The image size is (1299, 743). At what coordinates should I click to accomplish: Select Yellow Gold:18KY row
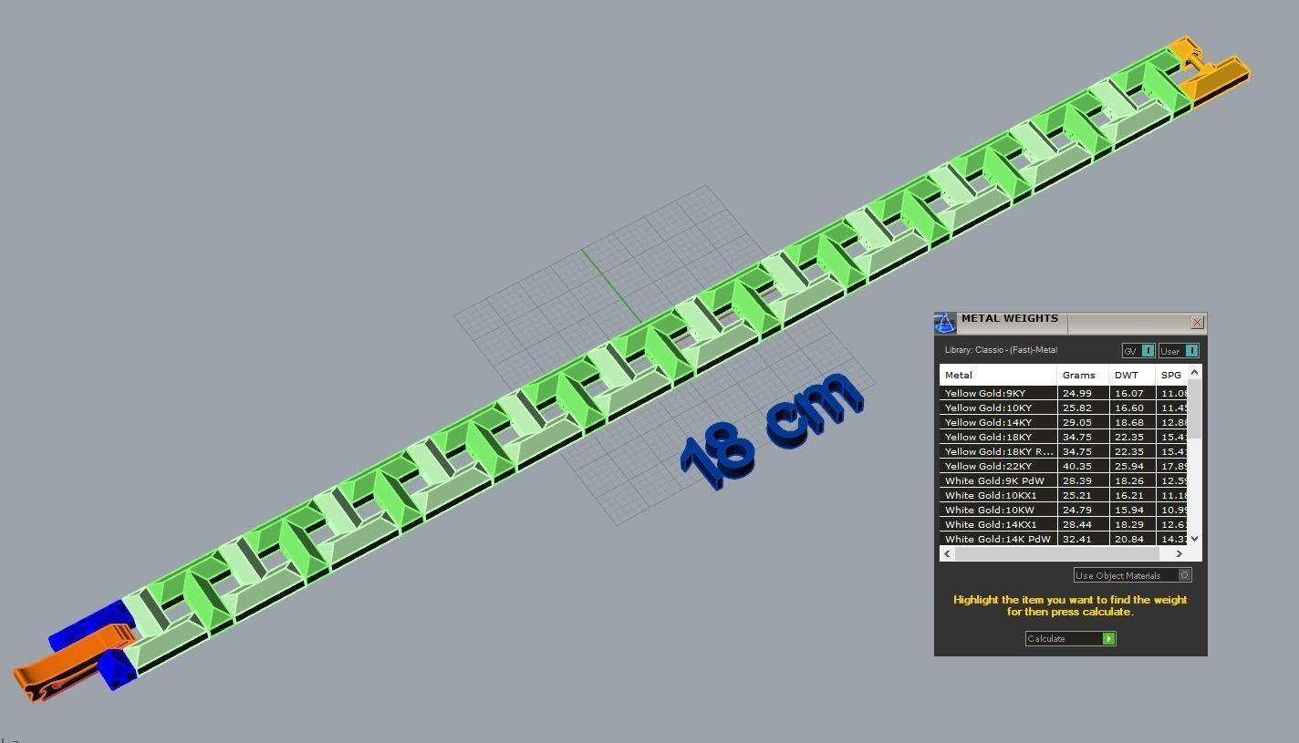[1064, 437]
